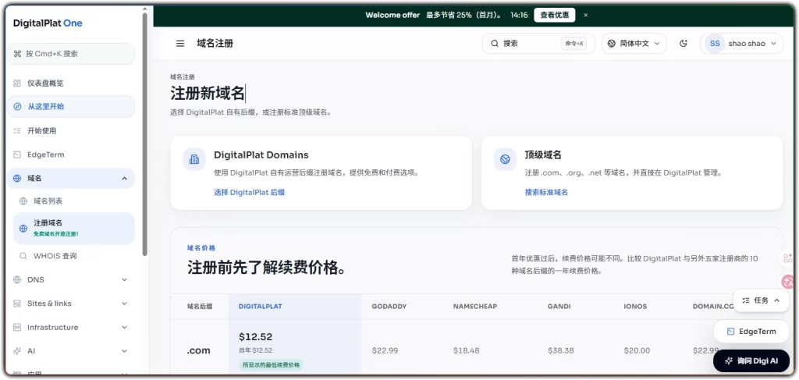Expand the AI section chevron
This screenshot has width=799, height=380.
coord(124,351)
